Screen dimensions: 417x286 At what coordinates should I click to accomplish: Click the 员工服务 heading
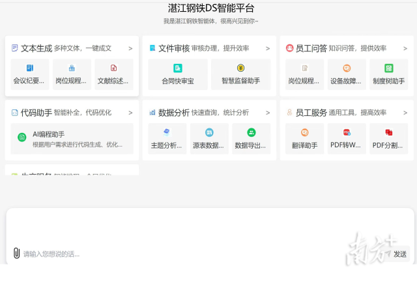click(311, 113)
